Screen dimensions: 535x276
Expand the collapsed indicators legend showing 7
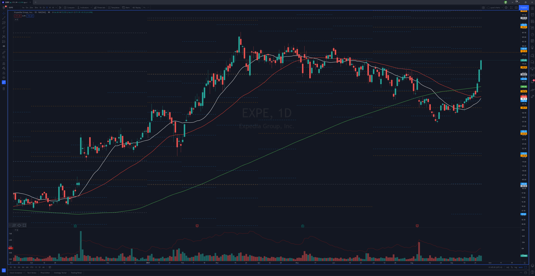16,20
